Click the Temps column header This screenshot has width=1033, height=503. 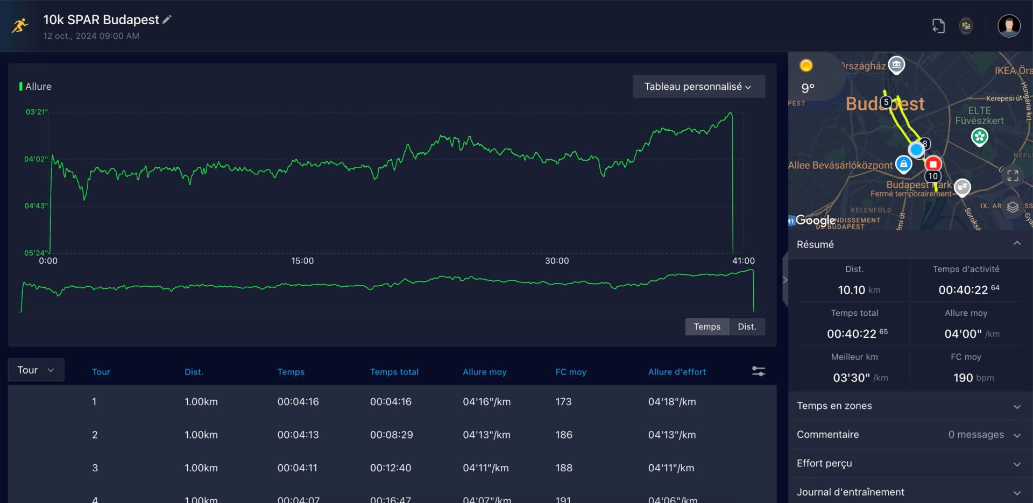pyautogui.click(x=291, y=372)
